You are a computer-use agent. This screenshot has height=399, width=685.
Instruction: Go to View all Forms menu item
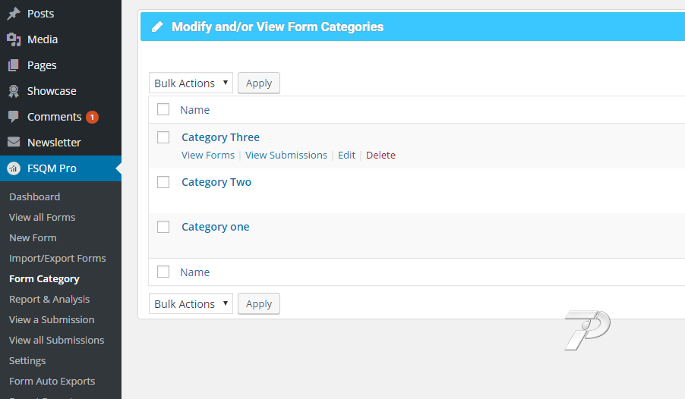click(43, 218)
